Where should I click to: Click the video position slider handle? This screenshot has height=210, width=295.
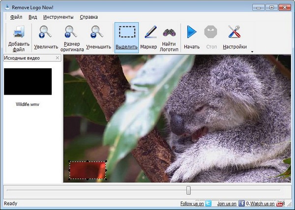tap(188, 190)
